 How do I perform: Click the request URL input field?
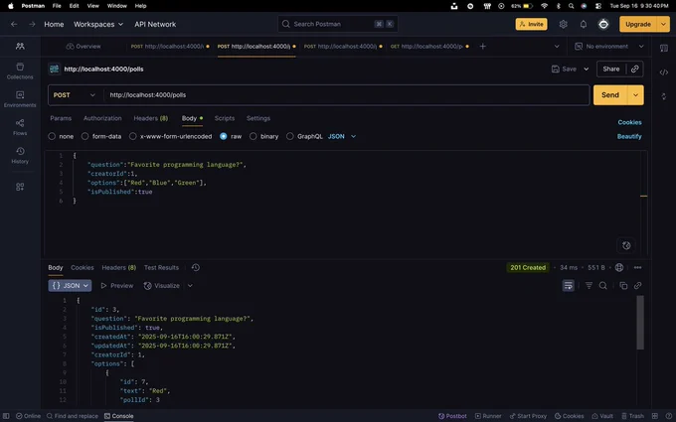point(347,95)
